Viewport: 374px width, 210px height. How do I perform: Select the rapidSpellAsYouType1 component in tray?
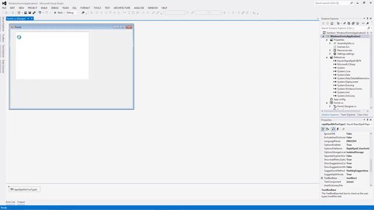click(x=25, y=190)
